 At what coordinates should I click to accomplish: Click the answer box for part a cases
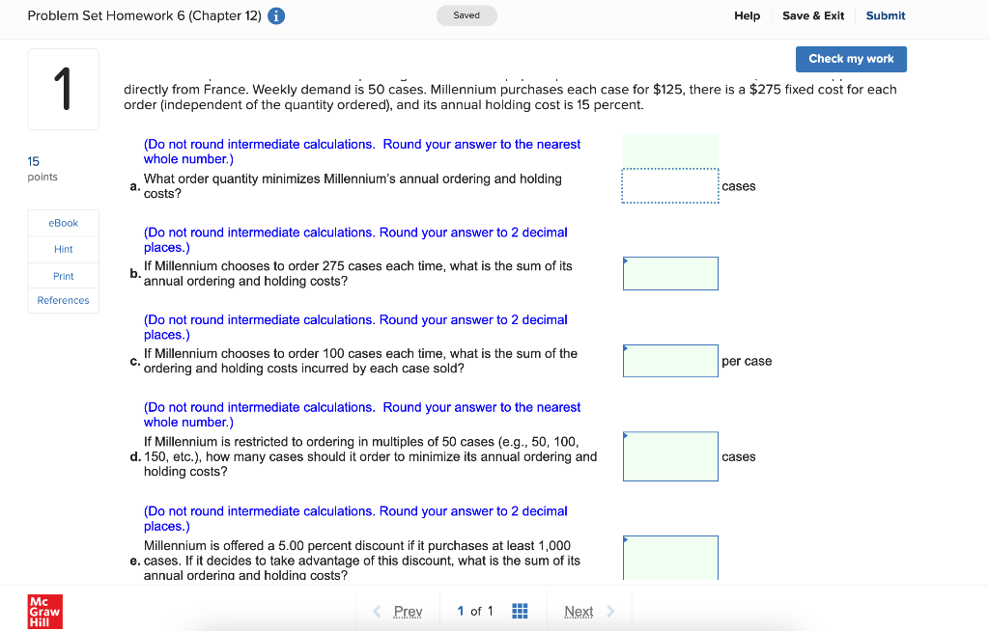point(670,185)
